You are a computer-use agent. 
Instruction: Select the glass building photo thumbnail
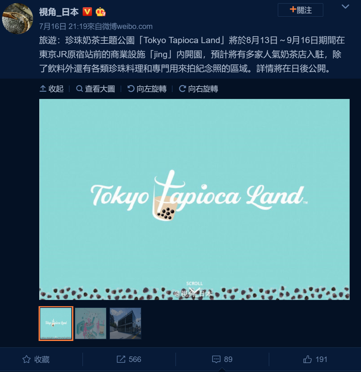(125, 323)
